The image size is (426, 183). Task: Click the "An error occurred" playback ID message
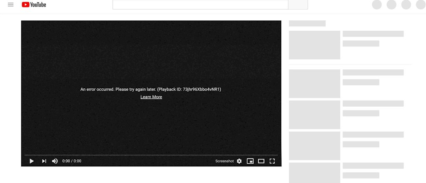coord(151,89)
